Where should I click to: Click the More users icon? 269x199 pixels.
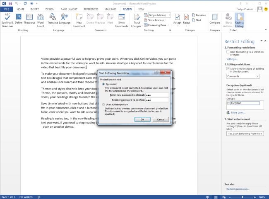tap(228, 113)
